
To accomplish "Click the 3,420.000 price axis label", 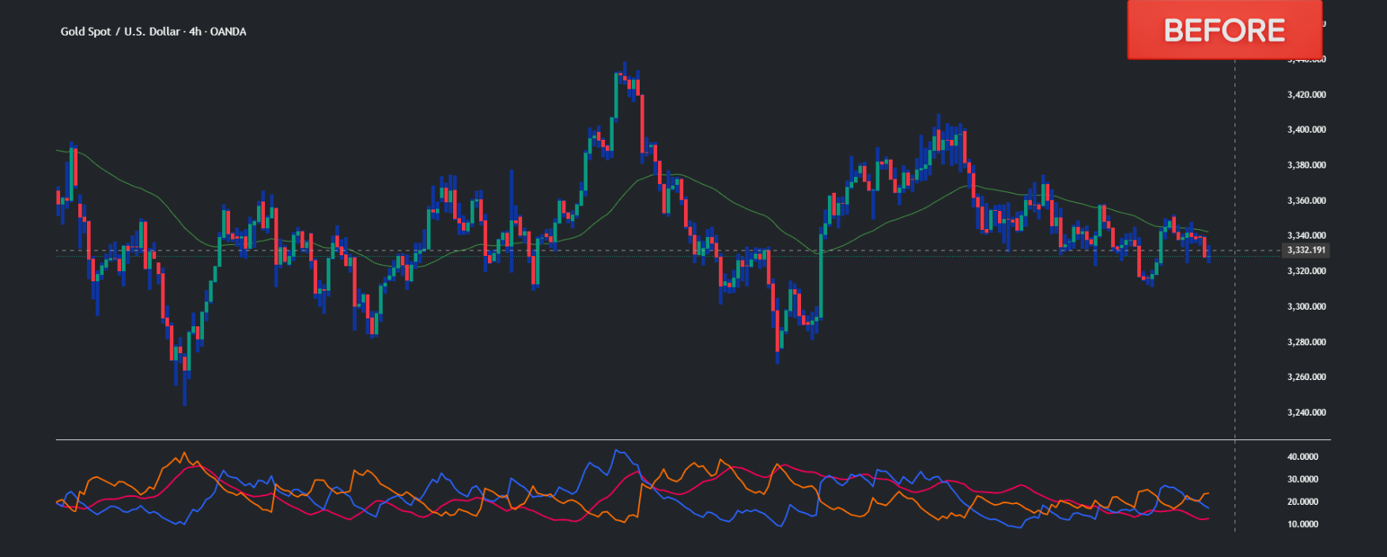I will click(1306, 95).
